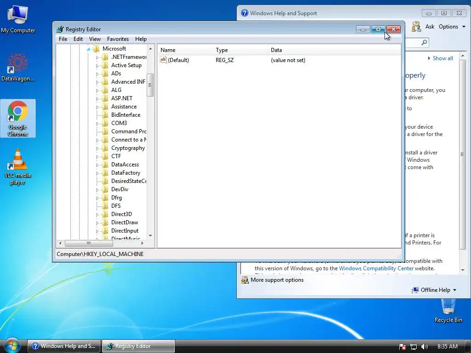Switch to Windows Help taskbar button
Viewport: 471px width, 353px height.
click(64, 346)
